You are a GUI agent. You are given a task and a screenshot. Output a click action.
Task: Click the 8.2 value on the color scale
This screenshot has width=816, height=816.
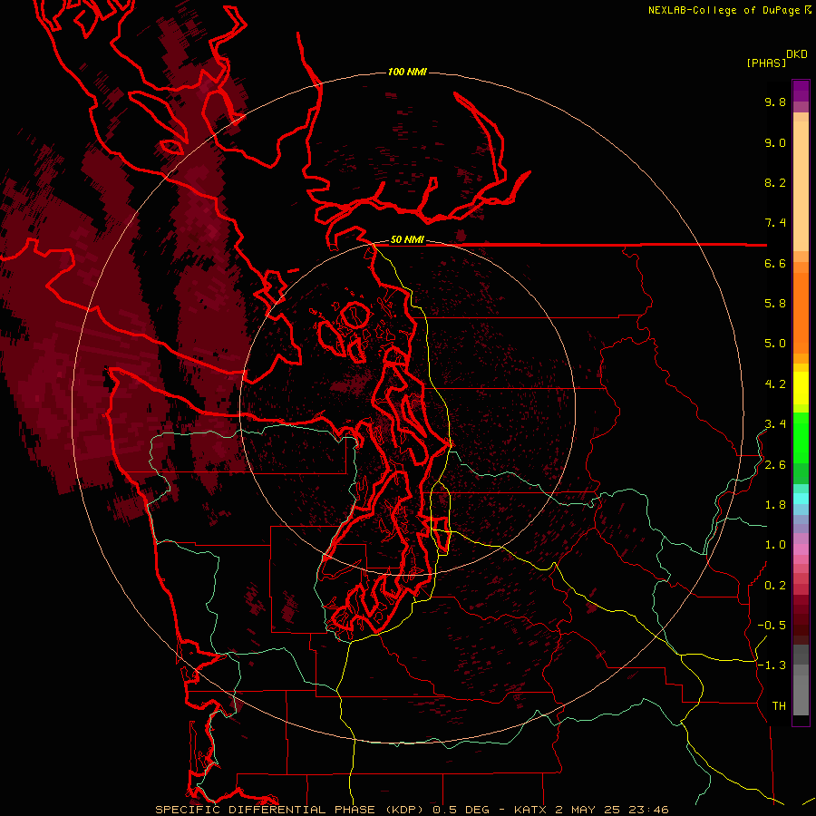pyautogui.click(x=775, y=182)
